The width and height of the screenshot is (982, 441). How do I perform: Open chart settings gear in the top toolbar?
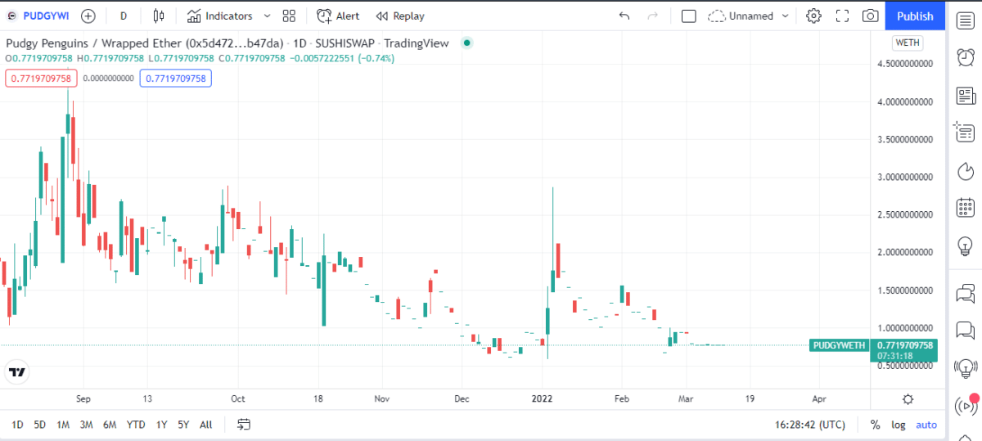pos(813,16)
